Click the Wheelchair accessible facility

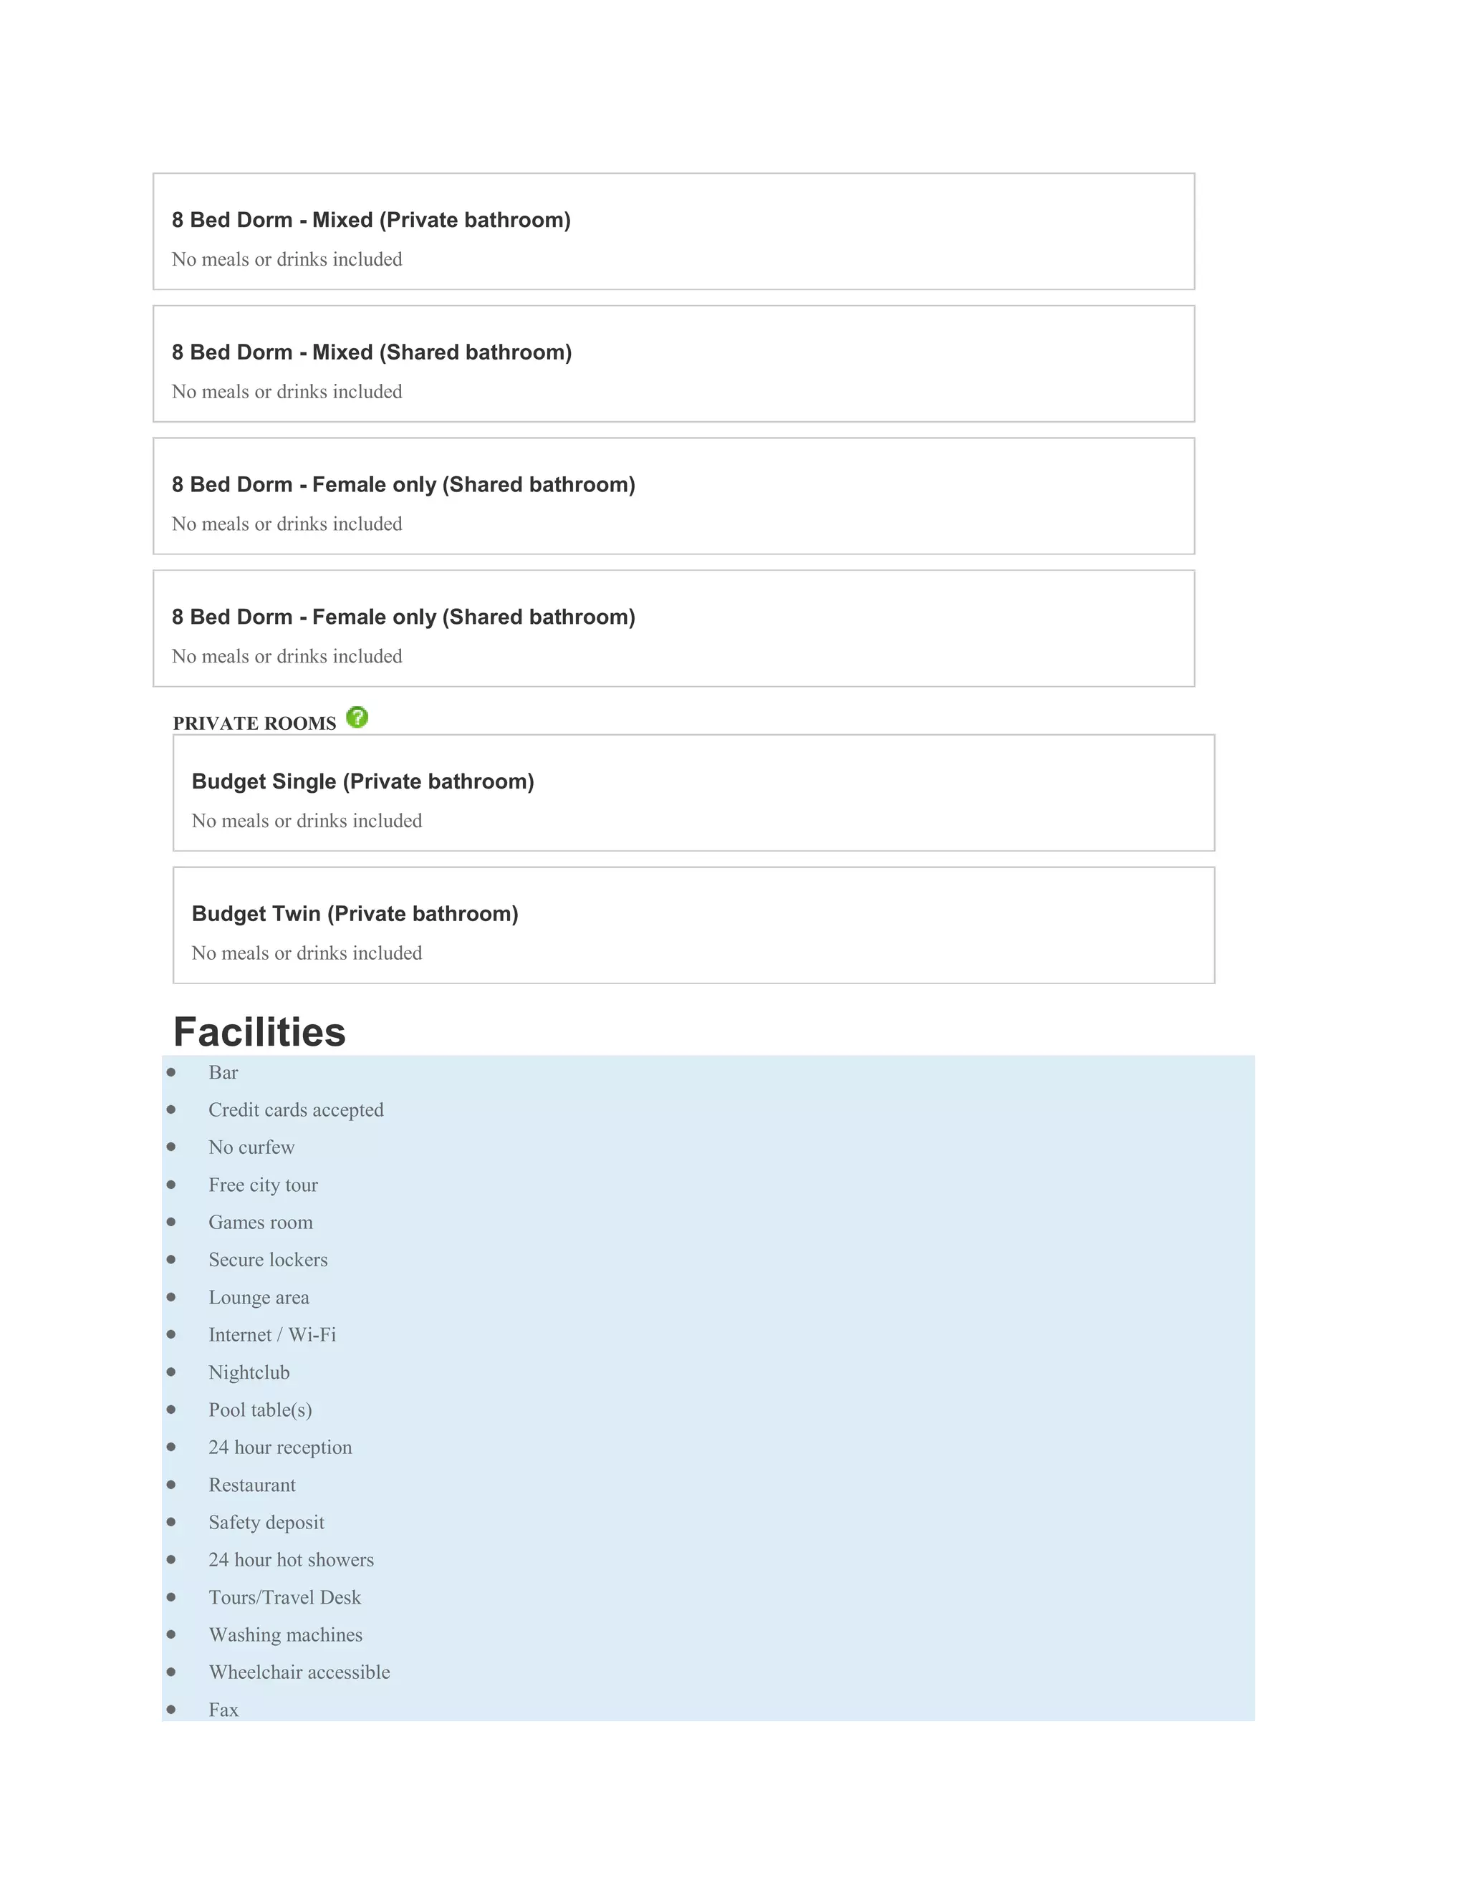pyautogui.click(x=299, y=1672)
